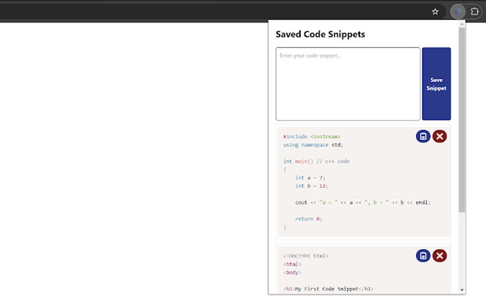Toggle the snippet extension icon in toolbar

(458, 12)
